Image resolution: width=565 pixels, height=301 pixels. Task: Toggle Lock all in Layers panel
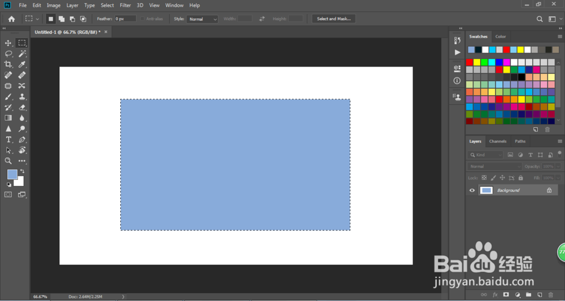[x=521, y=178]
